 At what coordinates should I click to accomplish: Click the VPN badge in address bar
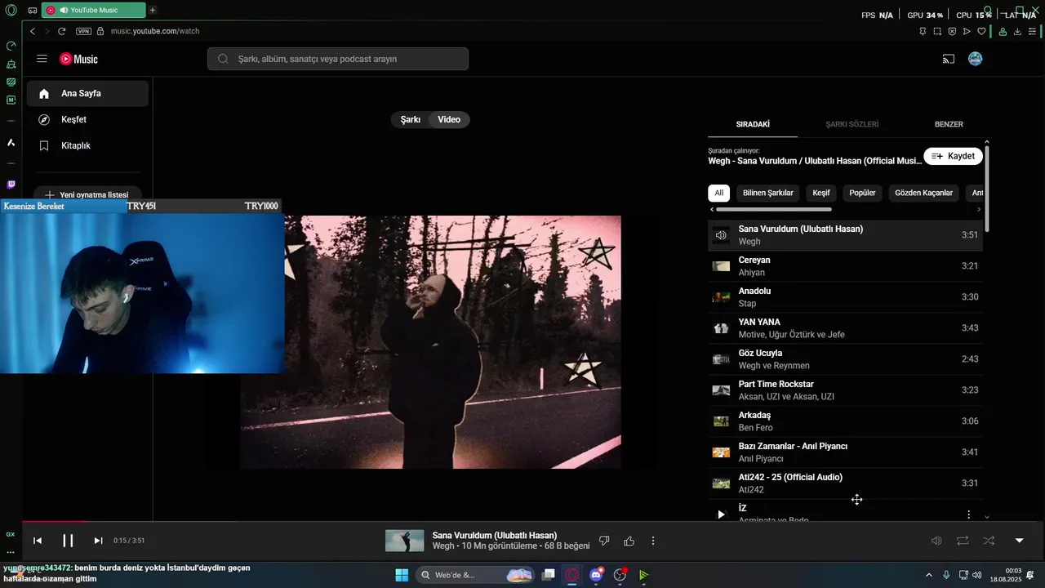pos(83,31)
